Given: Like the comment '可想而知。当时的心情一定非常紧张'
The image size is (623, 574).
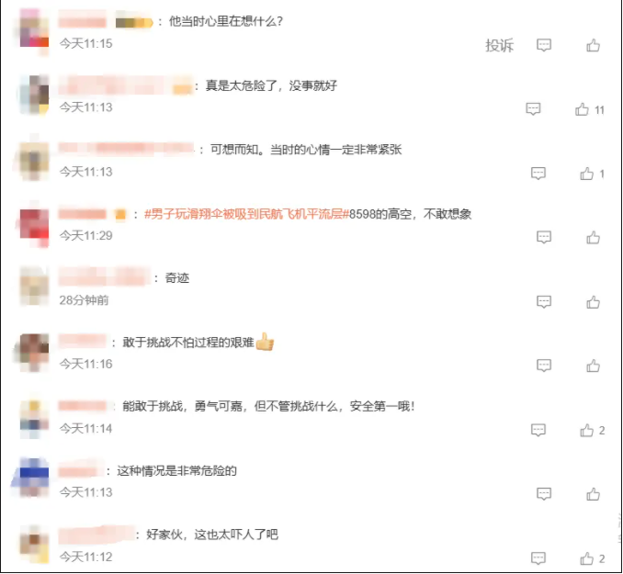Looking at the screenshot, I should click(x=586, y=174).
